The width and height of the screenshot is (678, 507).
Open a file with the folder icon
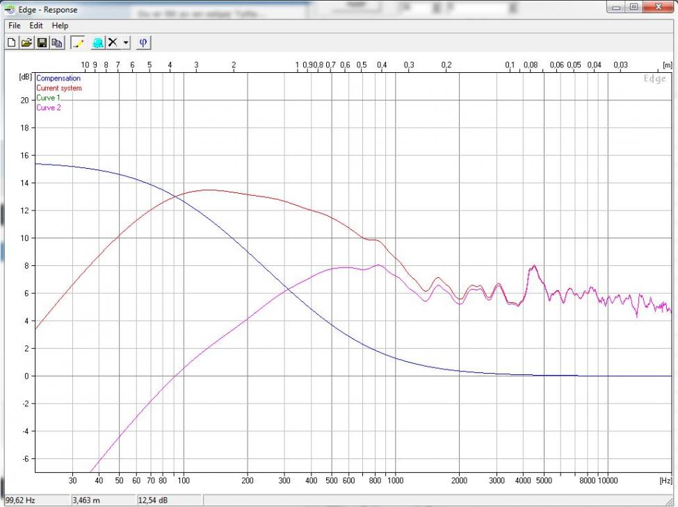26,43
